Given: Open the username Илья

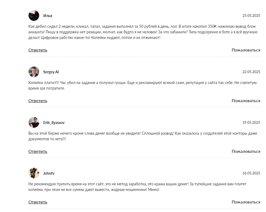Looking at the screenshot, I should coord(48,16).
